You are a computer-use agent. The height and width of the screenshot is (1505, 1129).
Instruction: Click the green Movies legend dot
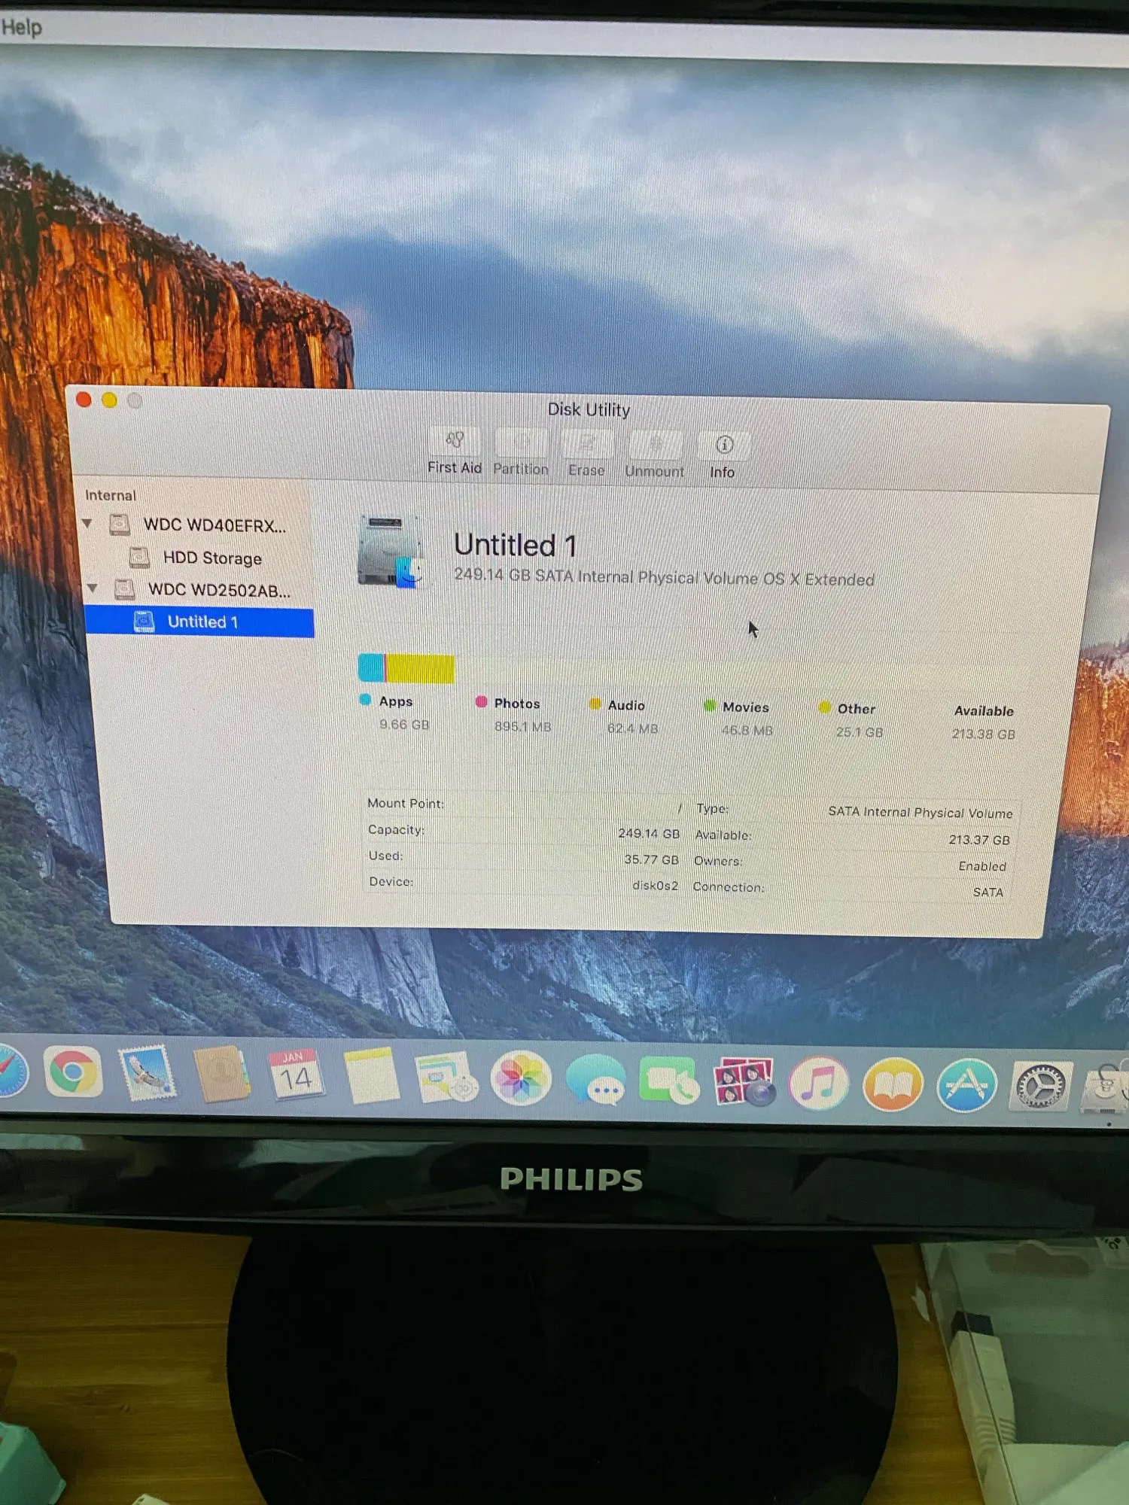709,706
